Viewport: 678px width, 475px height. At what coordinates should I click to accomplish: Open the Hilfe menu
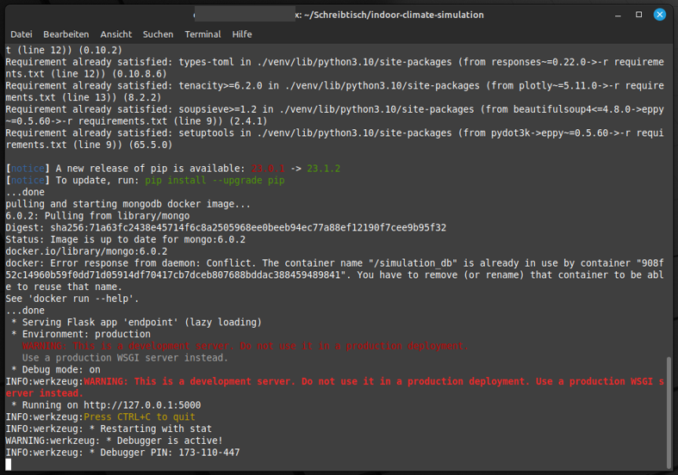coord(242,34)
